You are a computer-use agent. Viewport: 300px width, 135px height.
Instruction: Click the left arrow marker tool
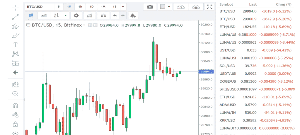click(16, 72)
